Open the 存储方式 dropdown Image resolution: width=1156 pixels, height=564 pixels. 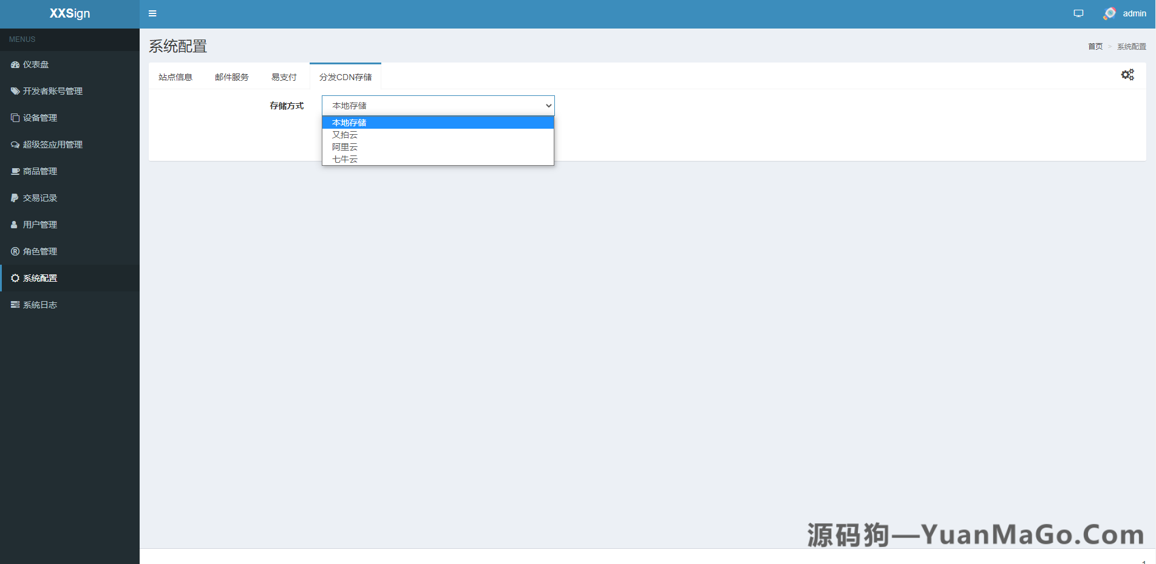438,105
